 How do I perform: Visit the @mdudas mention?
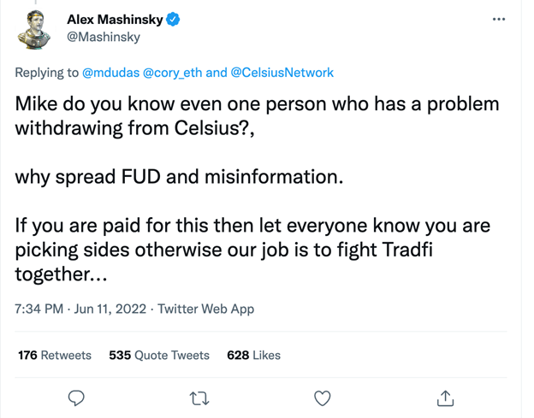[110, 73]
